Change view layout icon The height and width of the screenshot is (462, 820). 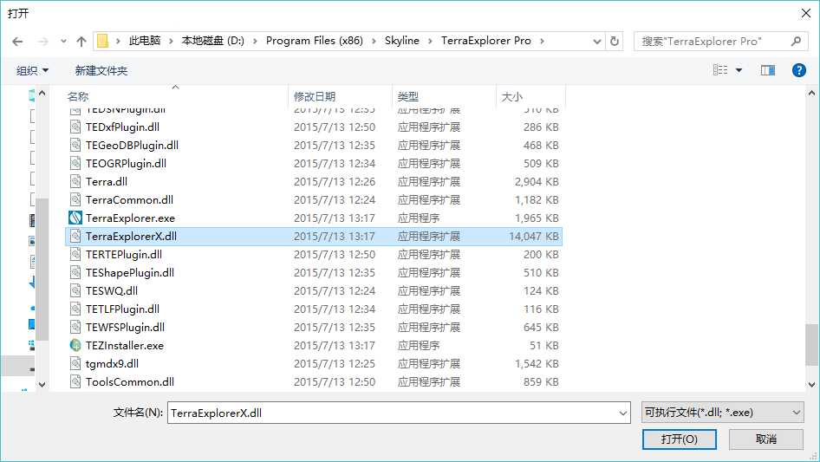(x=720, y=70)
